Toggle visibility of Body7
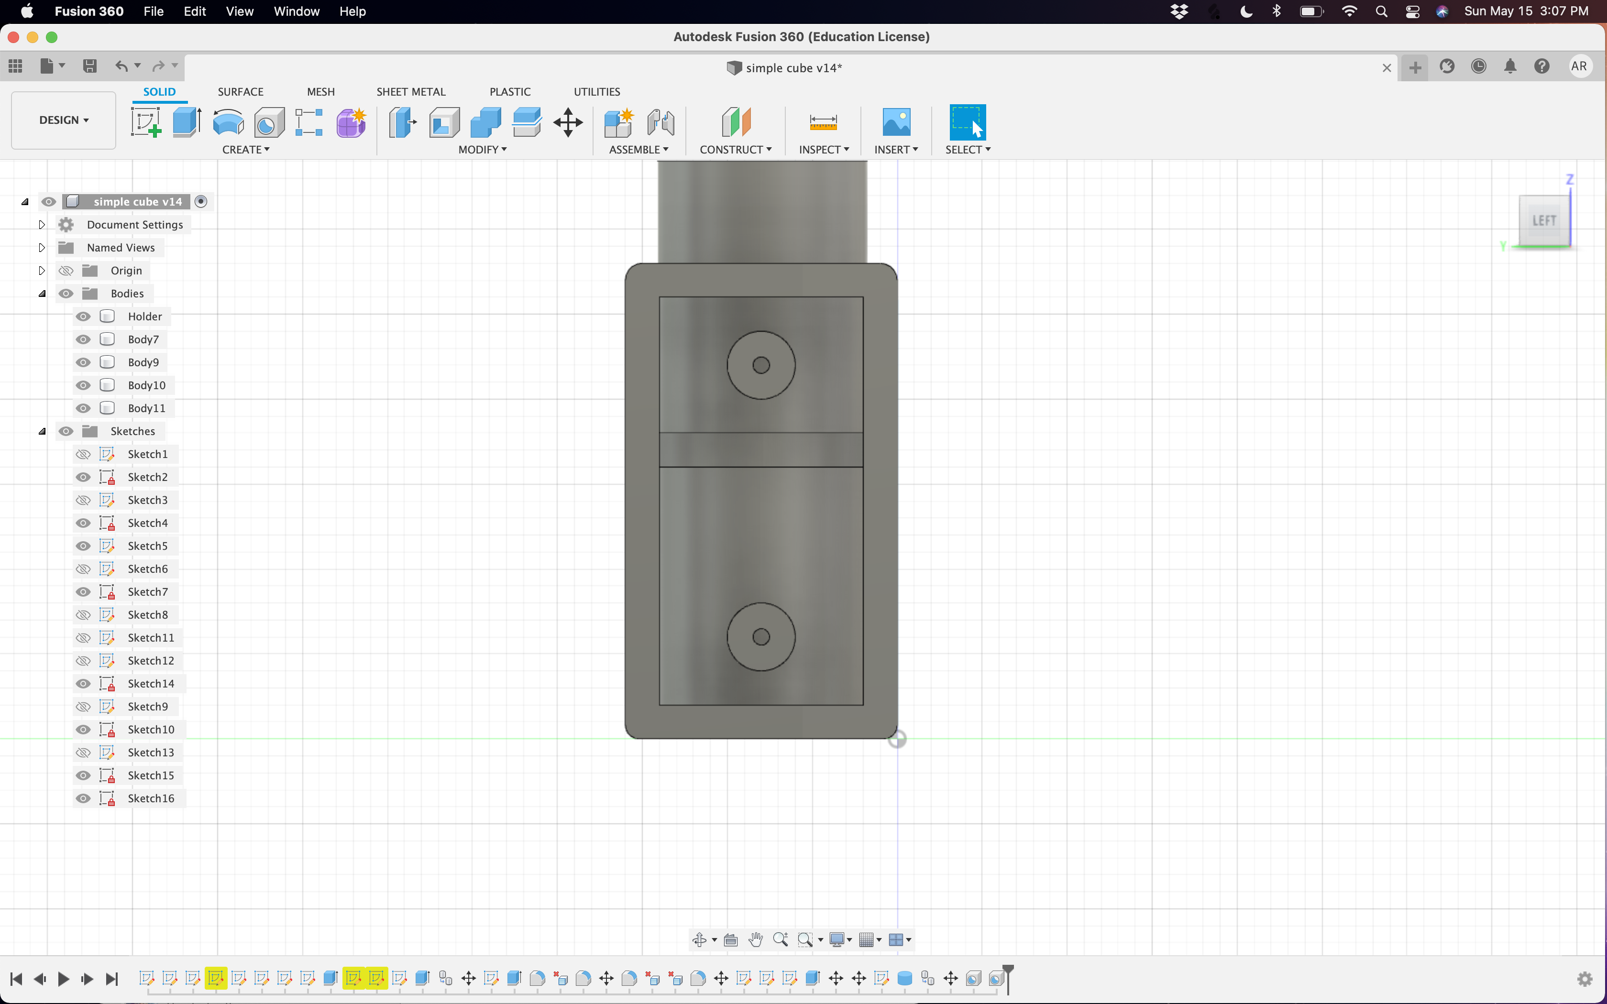This screenshot has height=1004, width=1607. pos(83,339)
